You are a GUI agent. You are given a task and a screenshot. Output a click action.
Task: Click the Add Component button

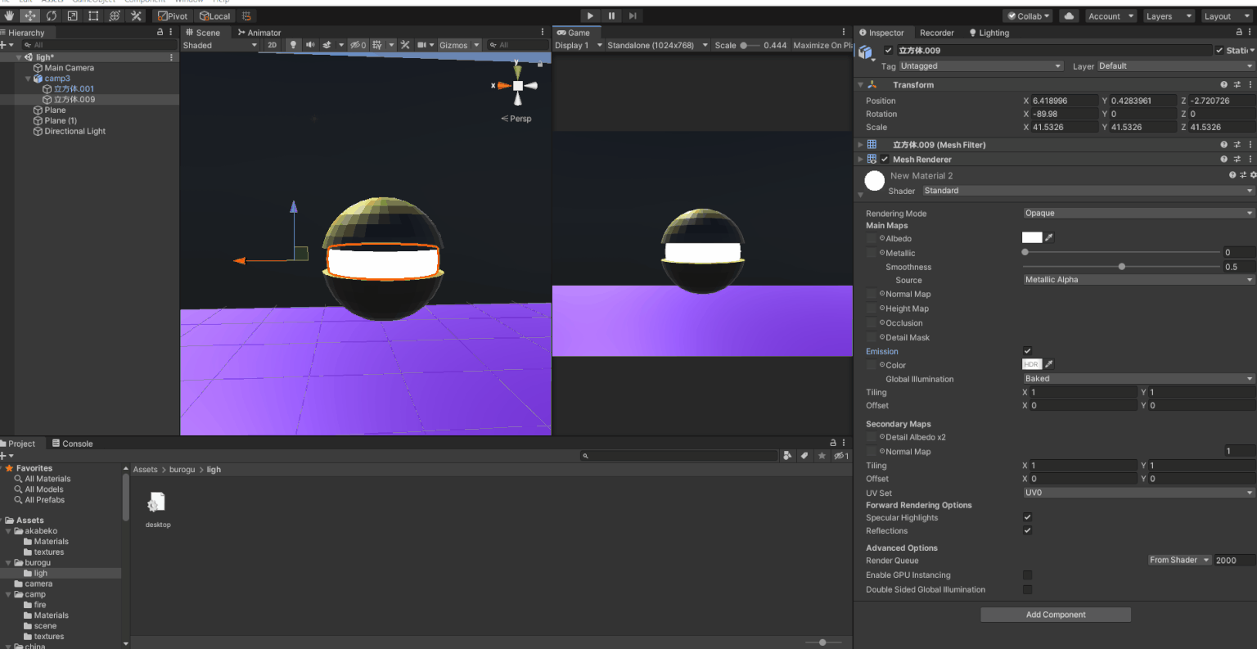pyautogui.click(x=1056, y=614)
